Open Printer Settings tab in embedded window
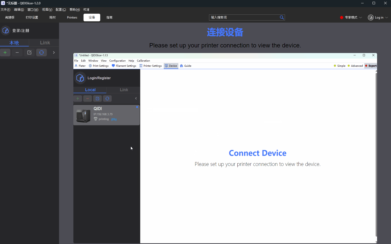Image resolution: width=391 pixels, height=244 pixels. point(151,66)
